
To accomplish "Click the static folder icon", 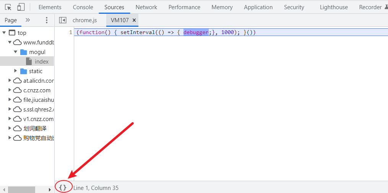I will (23, 71).
